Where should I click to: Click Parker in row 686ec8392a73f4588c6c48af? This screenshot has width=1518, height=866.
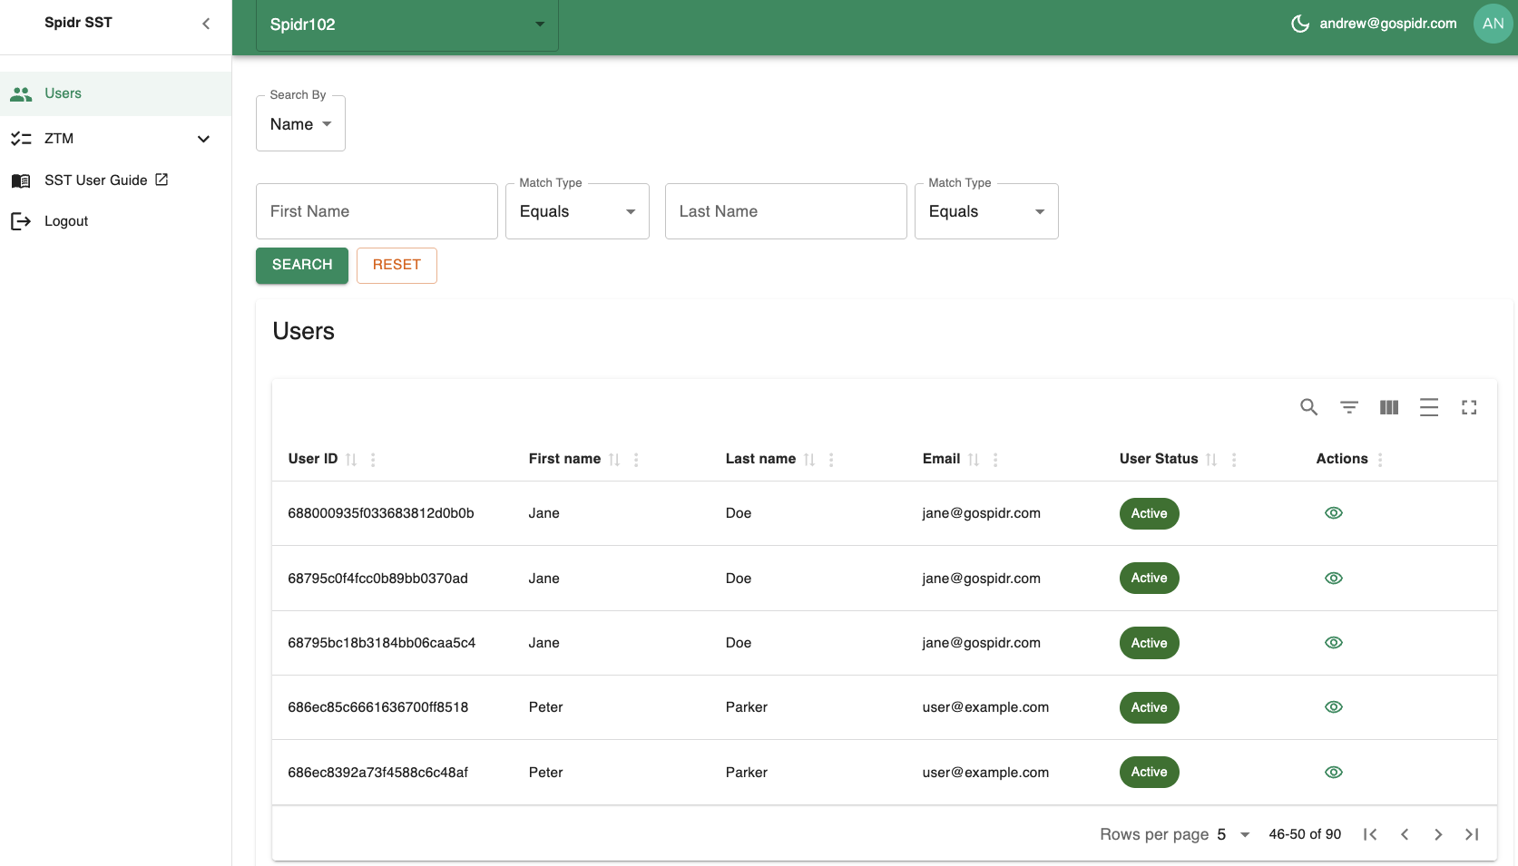tap(746, 773)
